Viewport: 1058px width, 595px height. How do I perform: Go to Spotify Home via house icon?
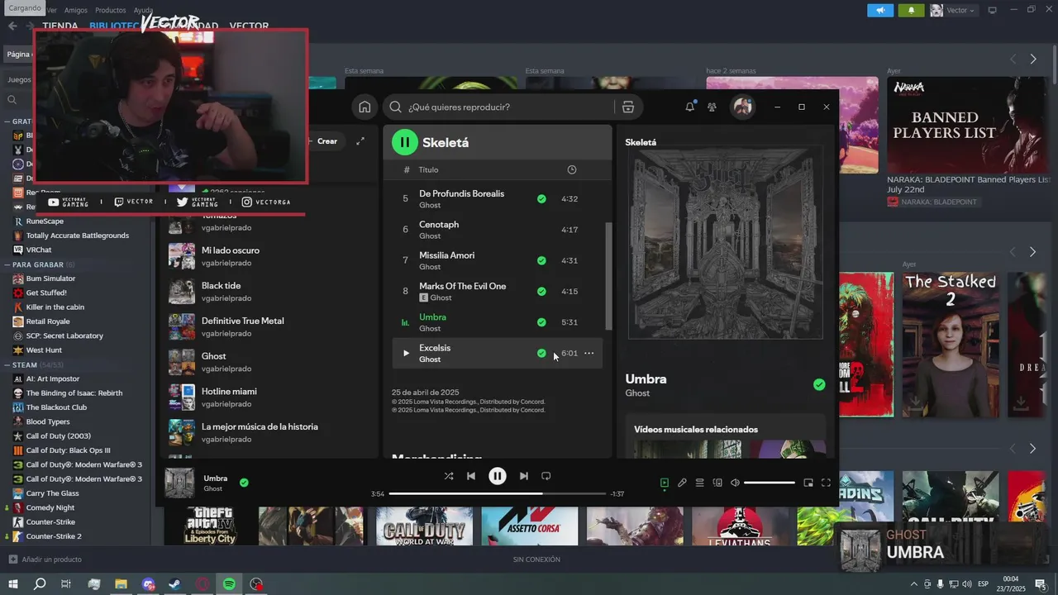[365, 107]
